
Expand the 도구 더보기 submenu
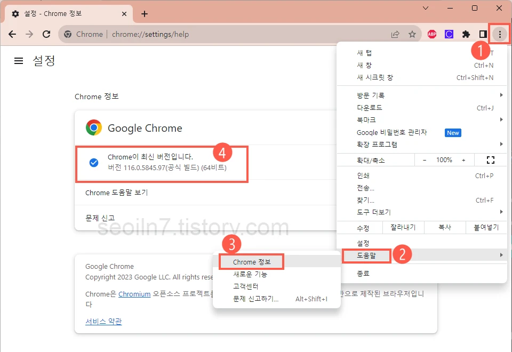click(x=421, y=212)
